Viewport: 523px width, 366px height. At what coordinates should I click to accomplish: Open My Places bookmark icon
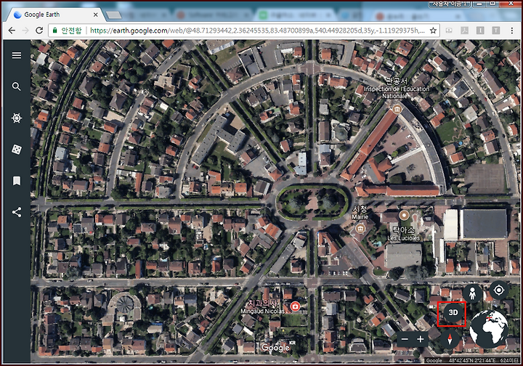click(x=16, y=181)
